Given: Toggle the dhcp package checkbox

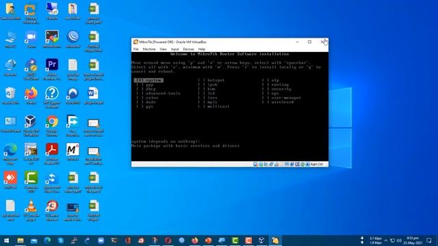Looking at the screenshot, I should [140, 89].
